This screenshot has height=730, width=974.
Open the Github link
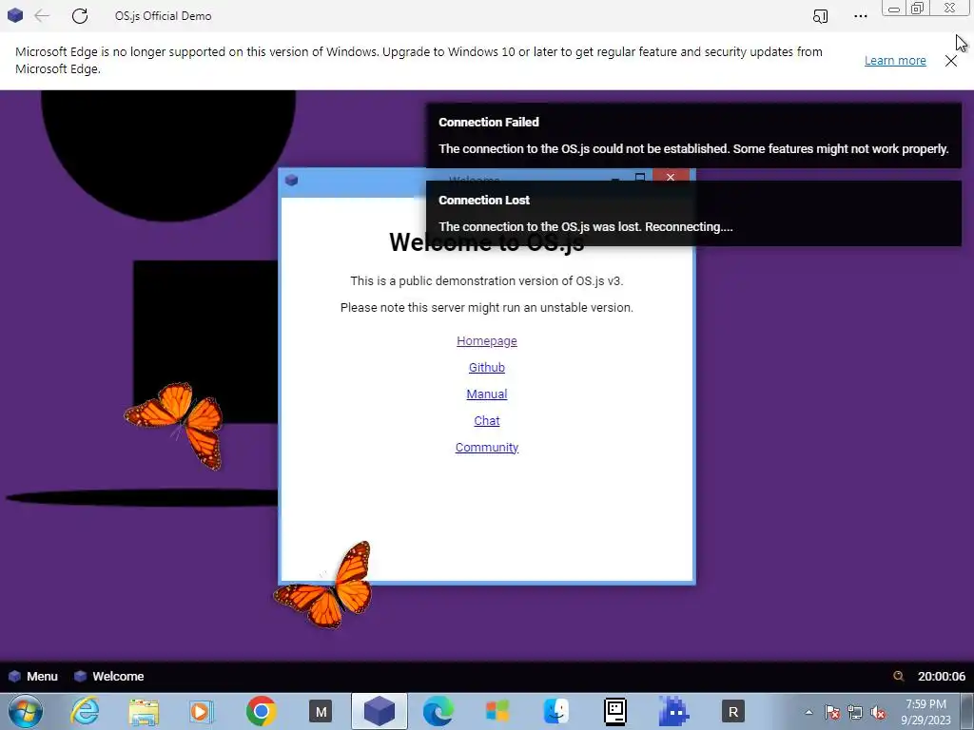[x=487, y=368]
